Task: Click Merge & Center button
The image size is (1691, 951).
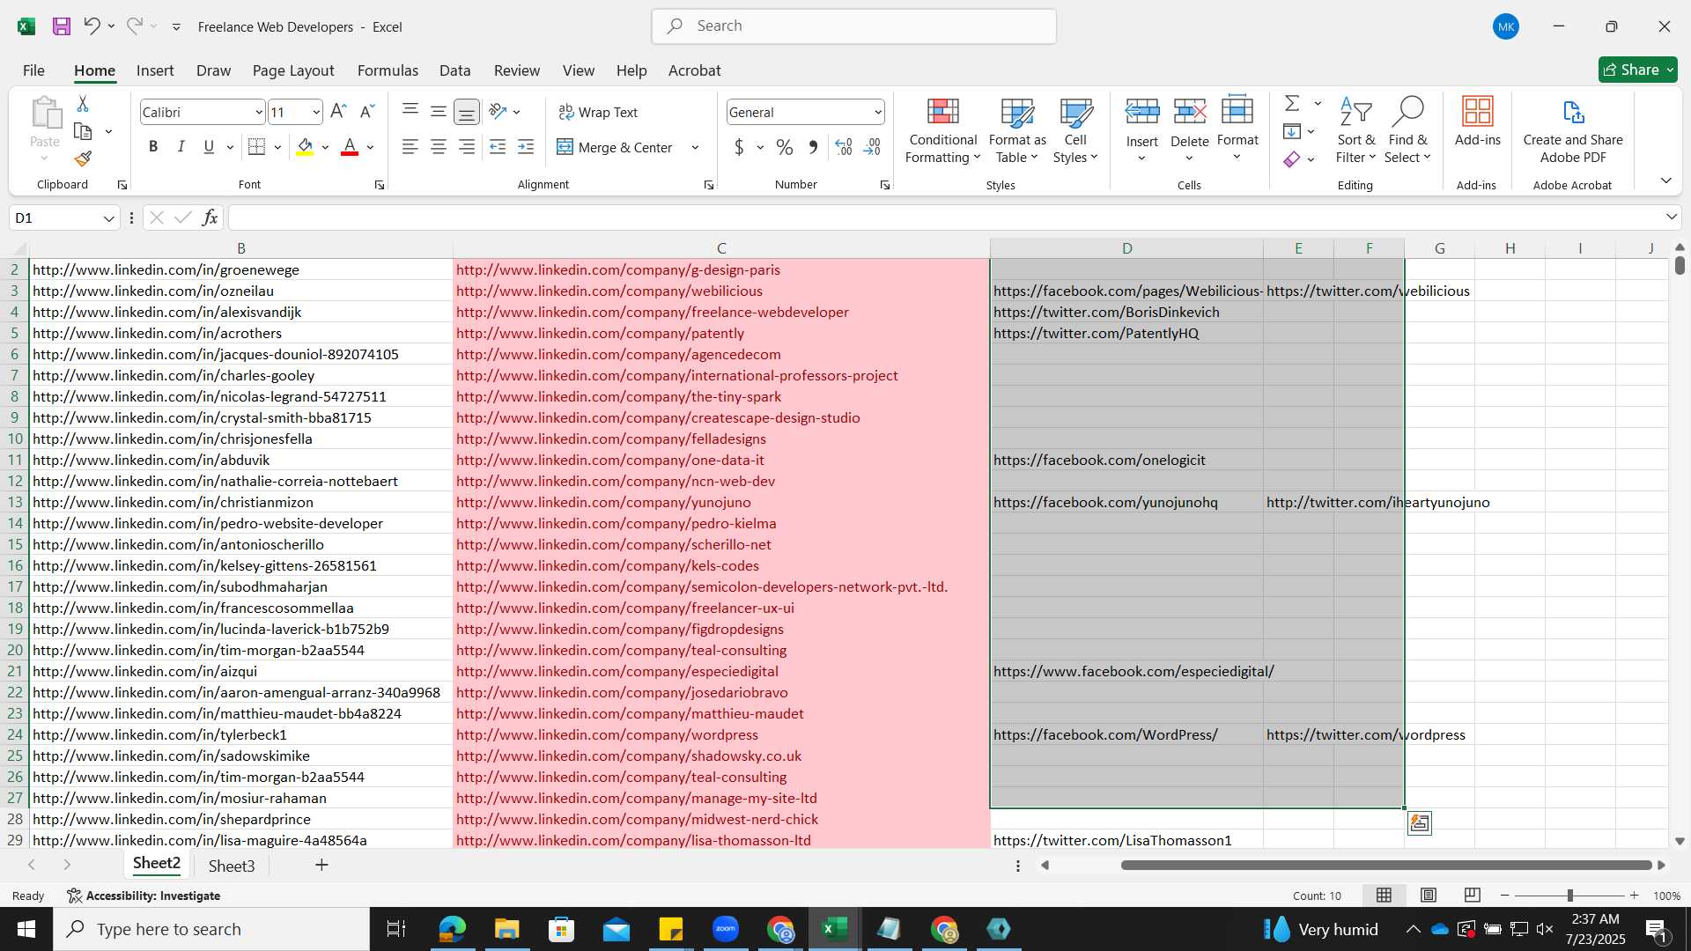Action: [x=616, y=147]
